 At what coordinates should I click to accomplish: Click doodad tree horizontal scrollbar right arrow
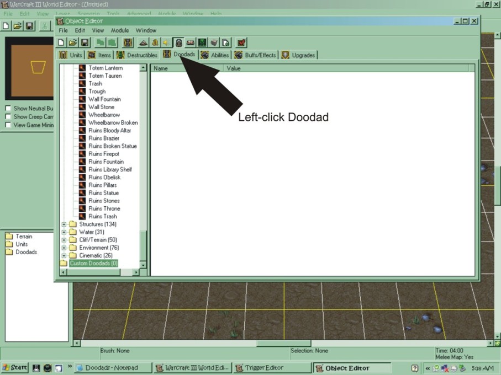pyautogui.click(x=136, y=272)
